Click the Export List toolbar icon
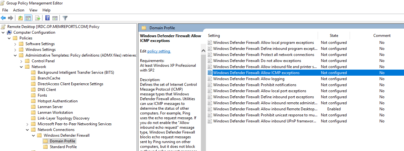404x151 pixels. 37,18
